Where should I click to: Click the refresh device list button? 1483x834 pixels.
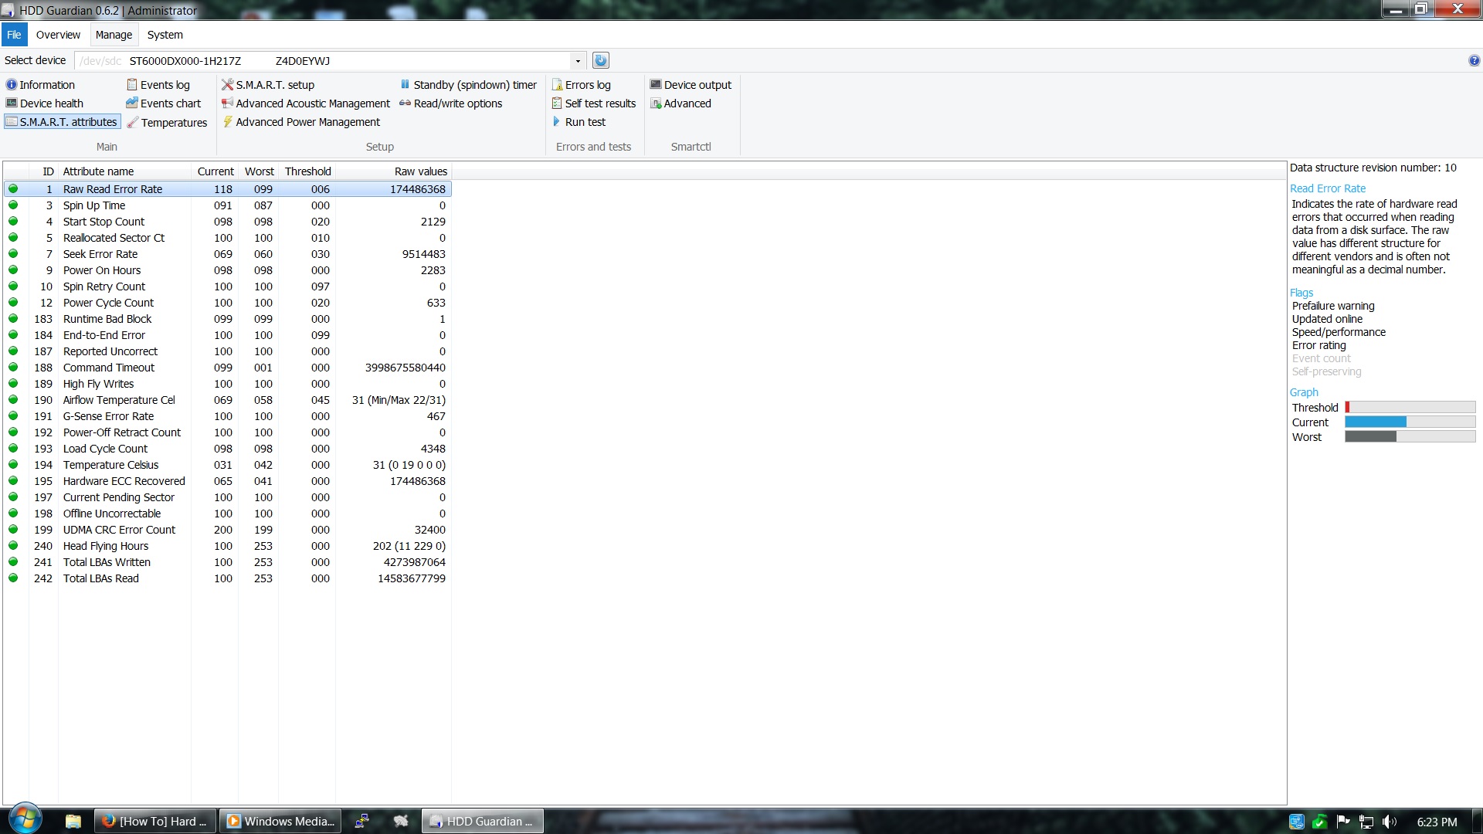coord(600,60)
